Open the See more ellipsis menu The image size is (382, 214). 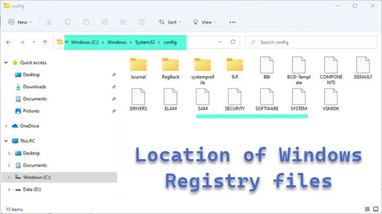[x=233, y=22]
